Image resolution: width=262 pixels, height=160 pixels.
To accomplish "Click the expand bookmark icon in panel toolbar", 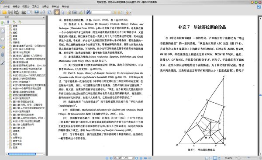I will [x=14, y=22].
